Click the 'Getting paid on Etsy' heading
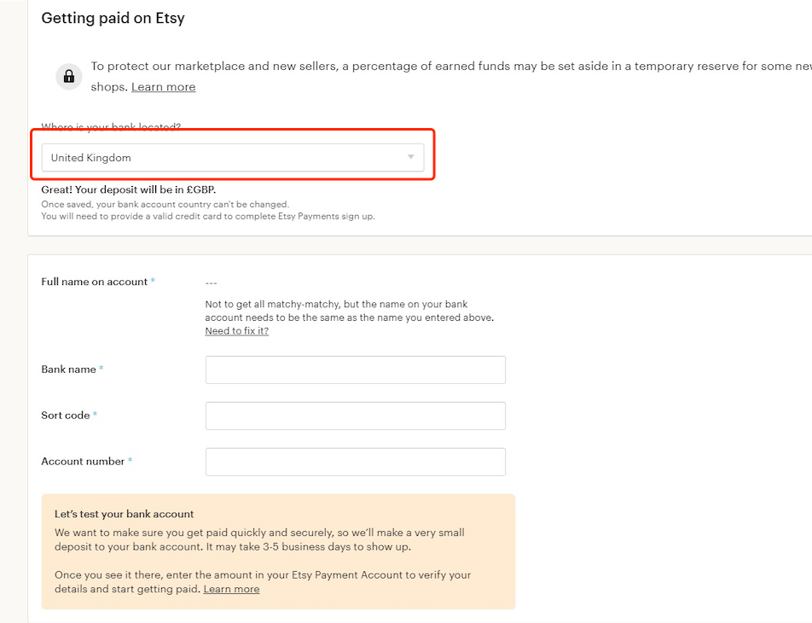The image size is (812, 623). (113, 18)
